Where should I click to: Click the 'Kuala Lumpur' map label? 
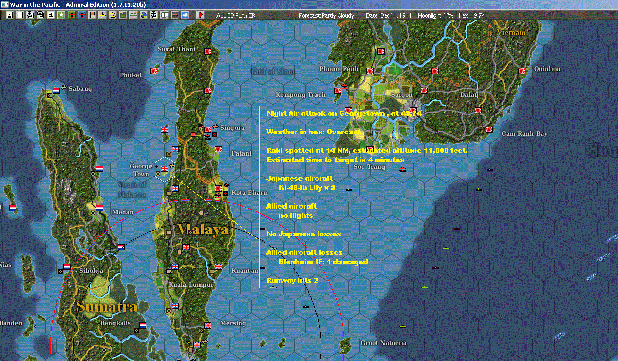191,285
